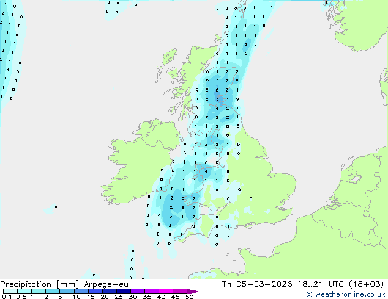Select the 2–5 mm legend color swatch
This screenshot has width=388, height=299.
click(x=53, y=291)
